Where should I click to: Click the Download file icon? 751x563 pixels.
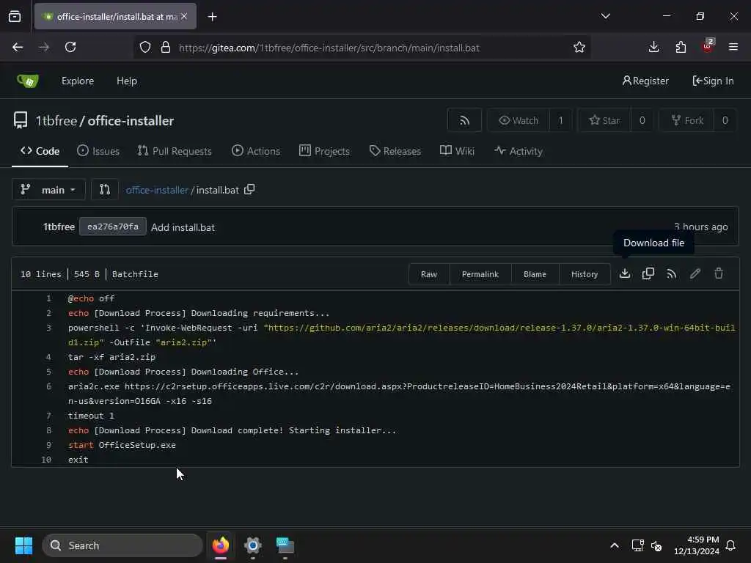point(625,274)
